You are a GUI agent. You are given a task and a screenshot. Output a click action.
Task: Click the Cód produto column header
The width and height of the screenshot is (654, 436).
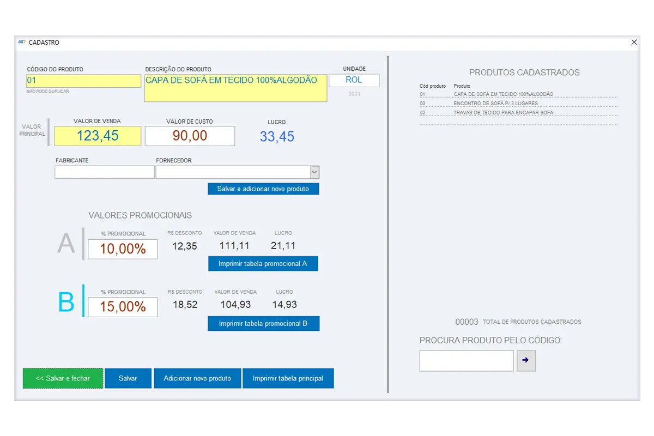coord(433,86)
